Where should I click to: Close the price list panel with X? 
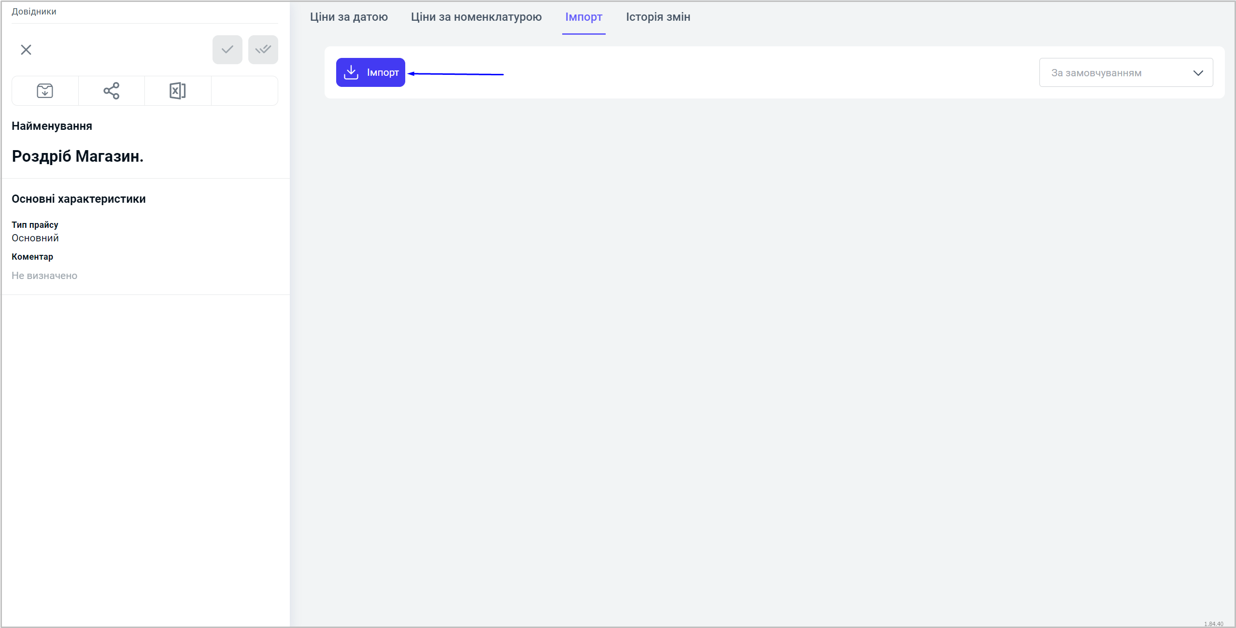point(26,50)
